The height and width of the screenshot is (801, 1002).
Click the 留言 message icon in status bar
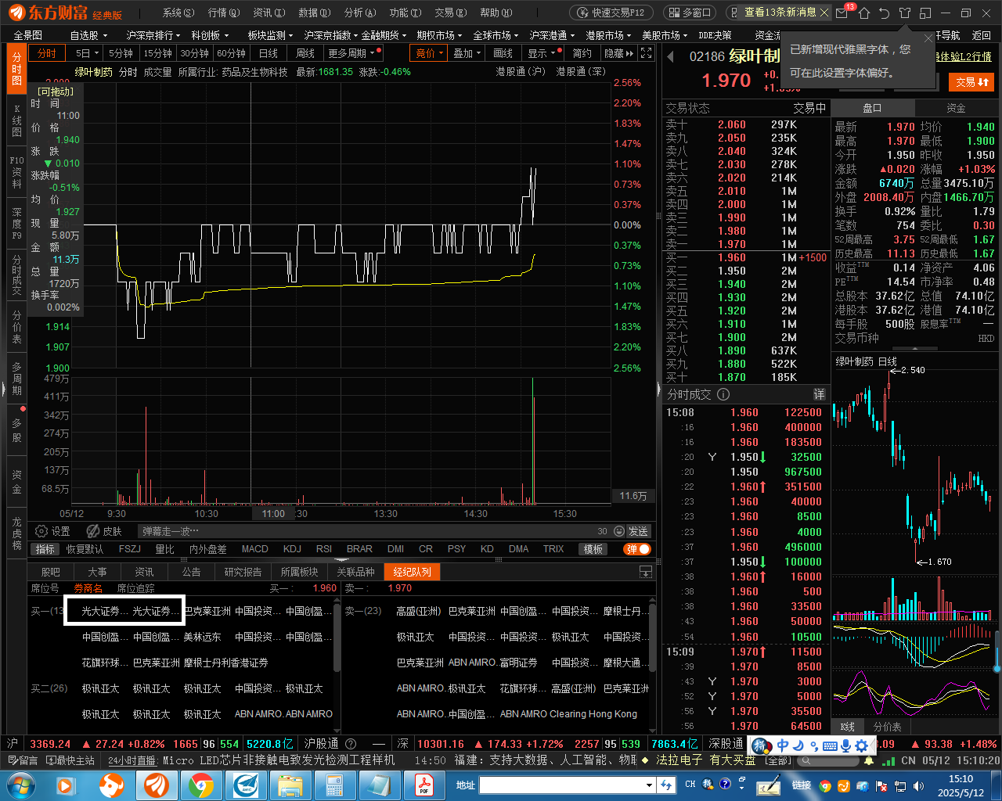(23, 760)
